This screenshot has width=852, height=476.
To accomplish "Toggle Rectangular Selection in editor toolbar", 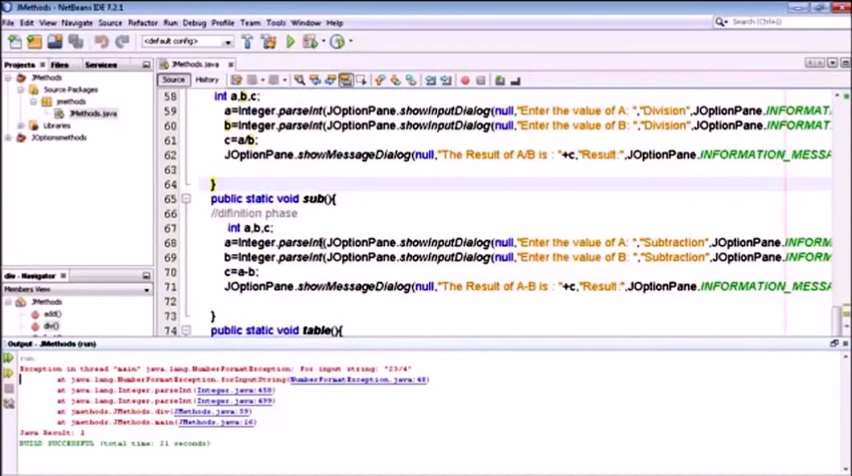I will point(361,80).
